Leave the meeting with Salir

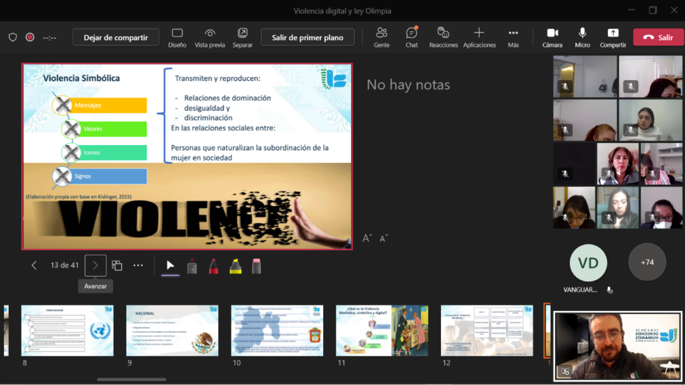coord(658,37)
